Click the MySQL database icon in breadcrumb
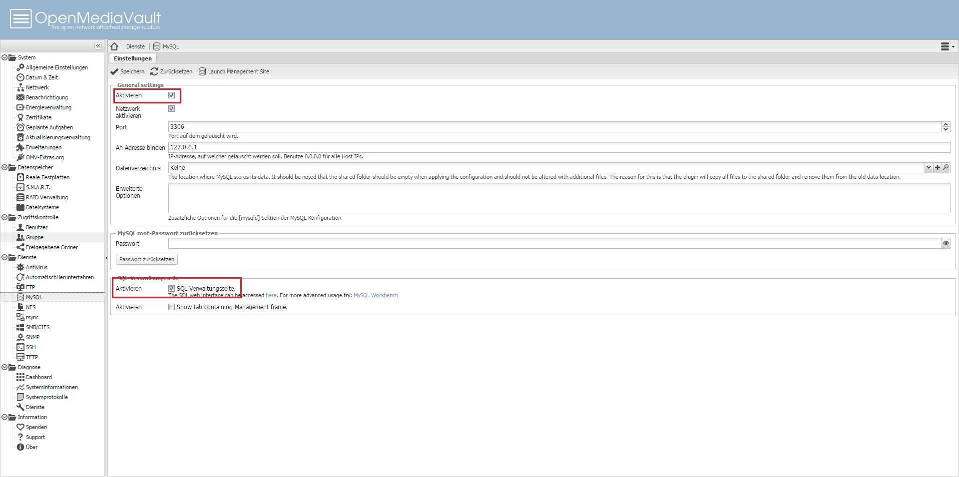959x477 pixels. coord(157,46)
